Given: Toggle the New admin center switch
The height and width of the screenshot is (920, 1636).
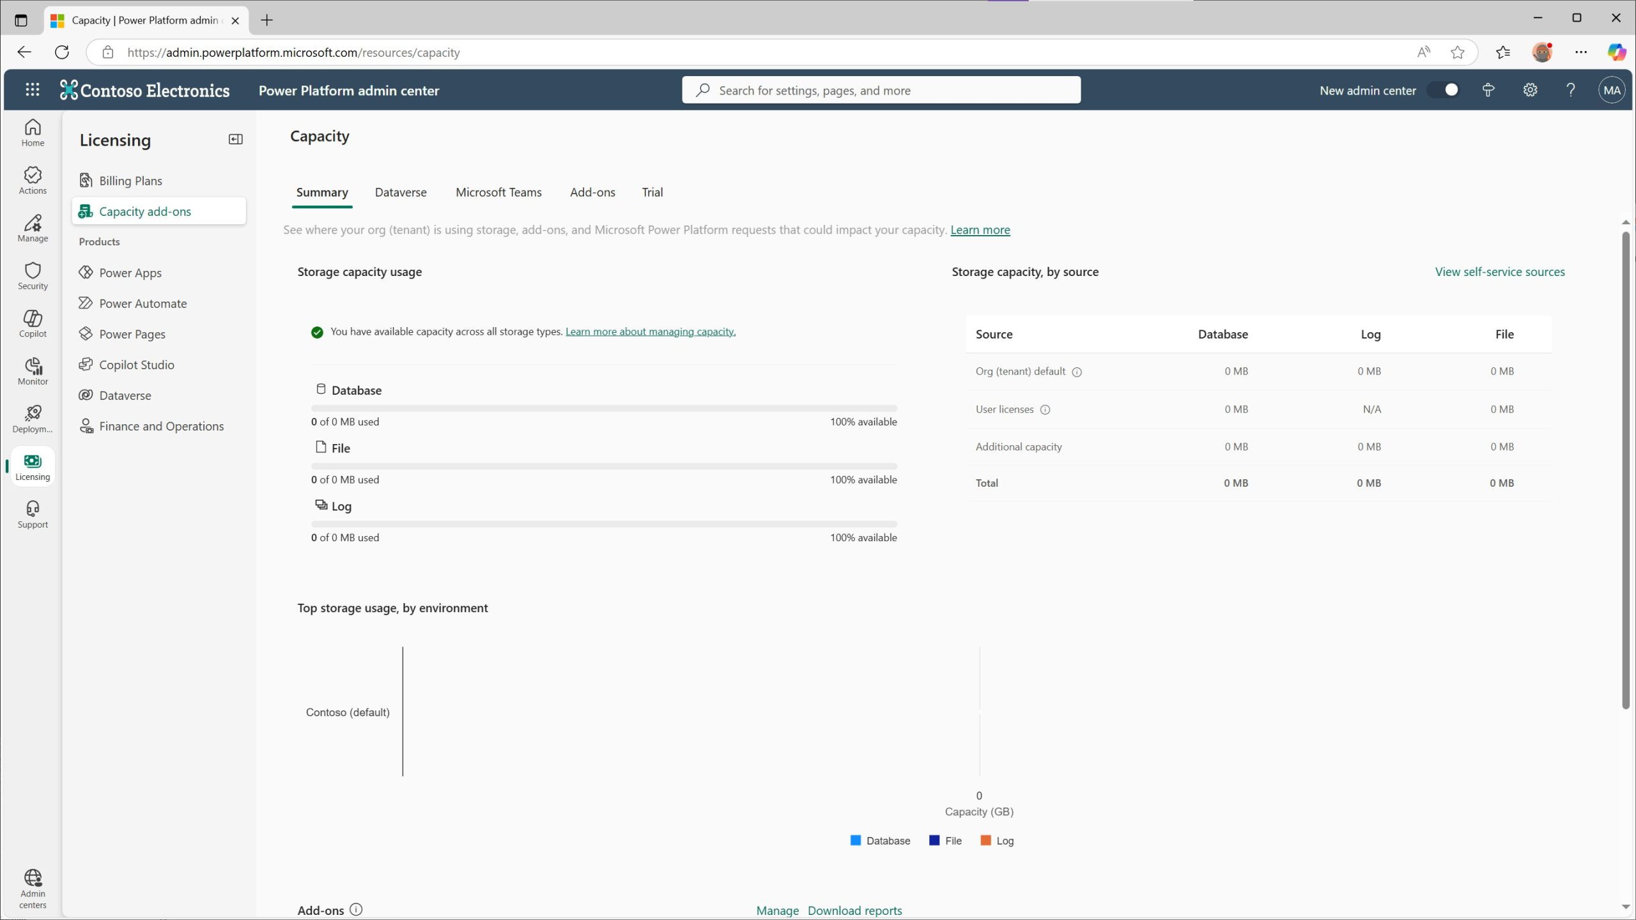Looking at the screenshot, I should coord(1444,90).
